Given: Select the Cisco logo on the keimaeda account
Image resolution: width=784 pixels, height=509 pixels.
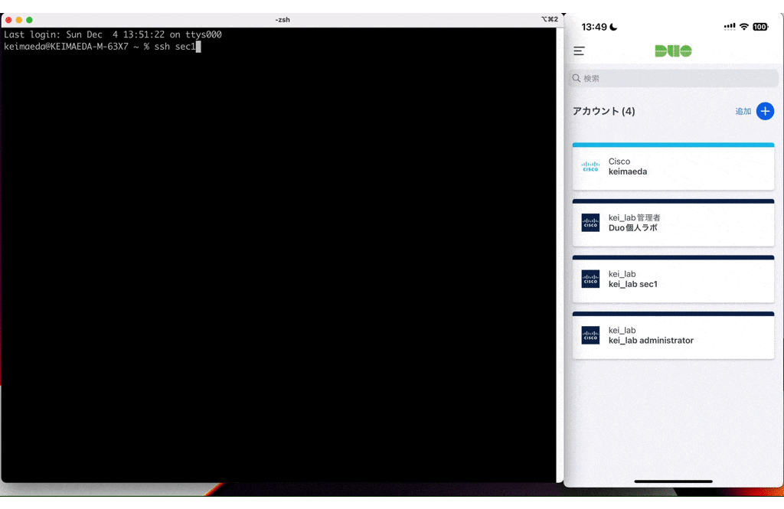Looking at the screenshot, I should (x=590, y=166).
